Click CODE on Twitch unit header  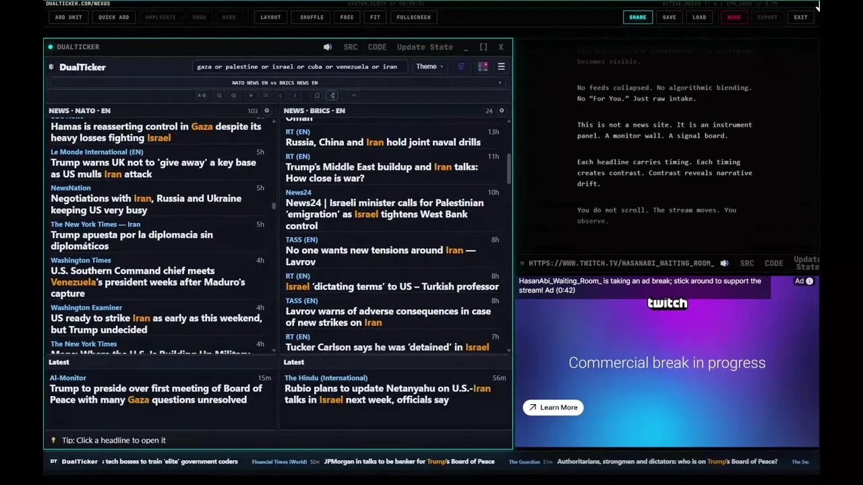(773, 263)
